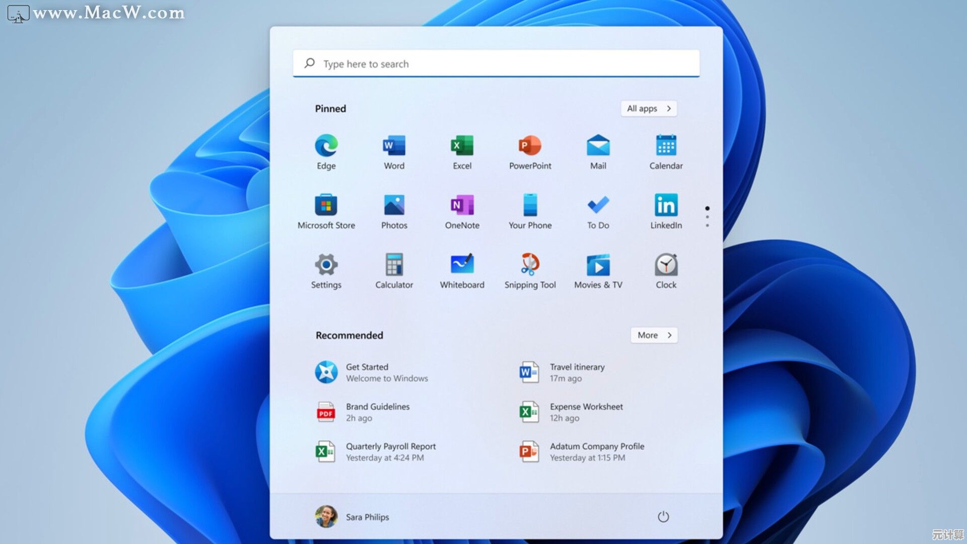Switch to the second pinned apps page

click(707, 217)
